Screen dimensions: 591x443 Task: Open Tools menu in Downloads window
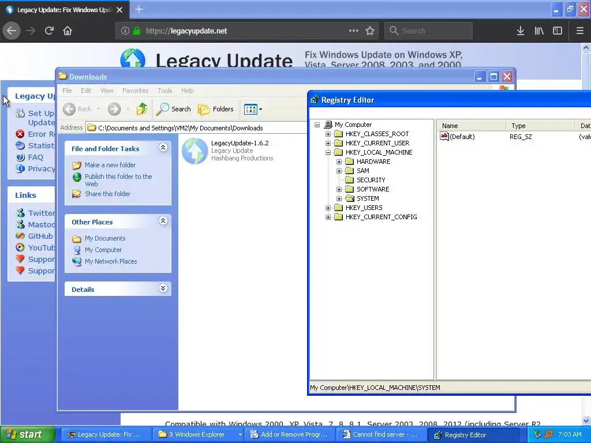pyautogui.click(x=164, y=91)
